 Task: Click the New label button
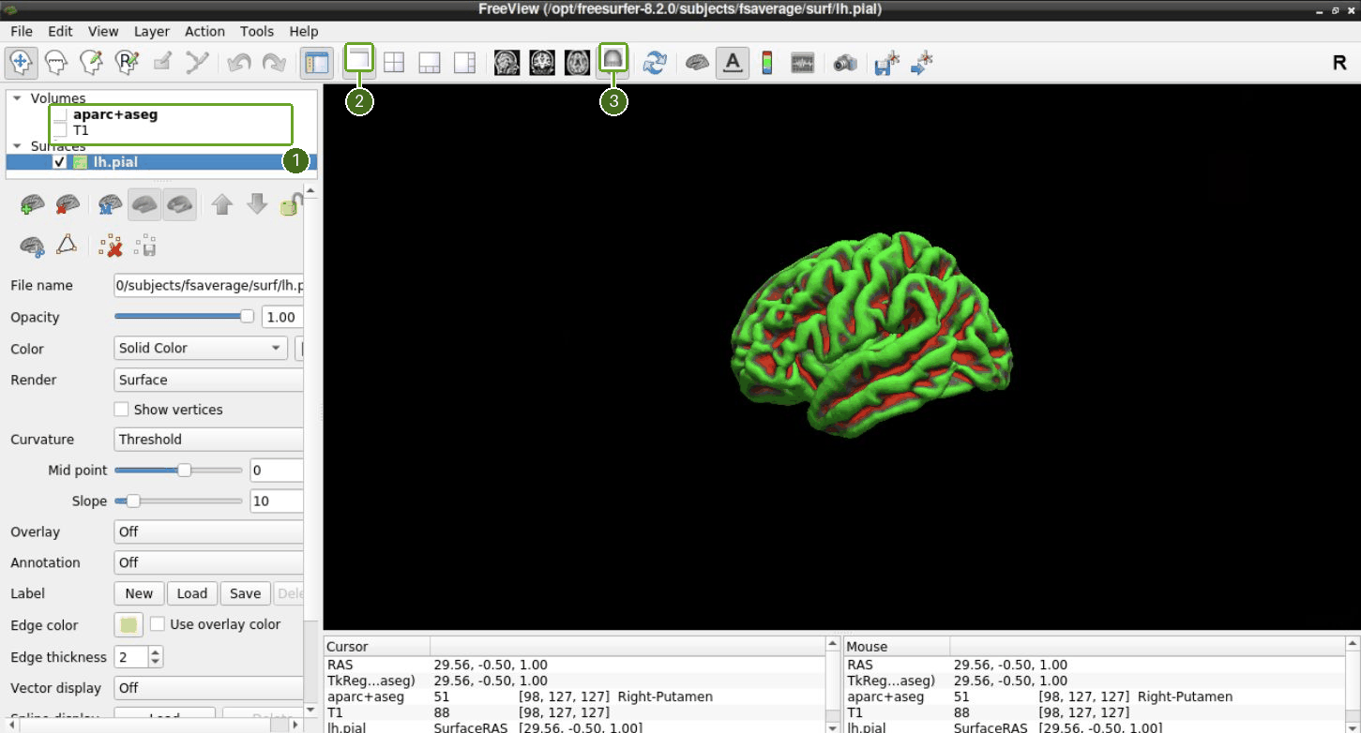pos(139,593)
